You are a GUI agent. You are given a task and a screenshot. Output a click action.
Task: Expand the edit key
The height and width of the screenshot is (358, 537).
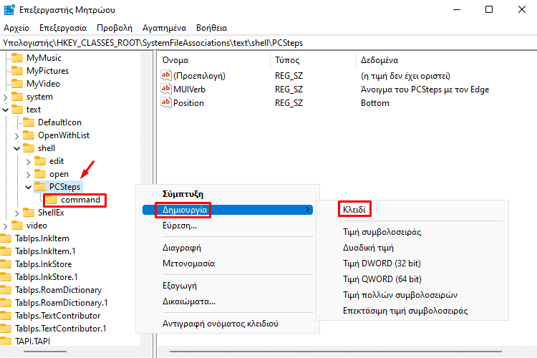pos(28,162)
